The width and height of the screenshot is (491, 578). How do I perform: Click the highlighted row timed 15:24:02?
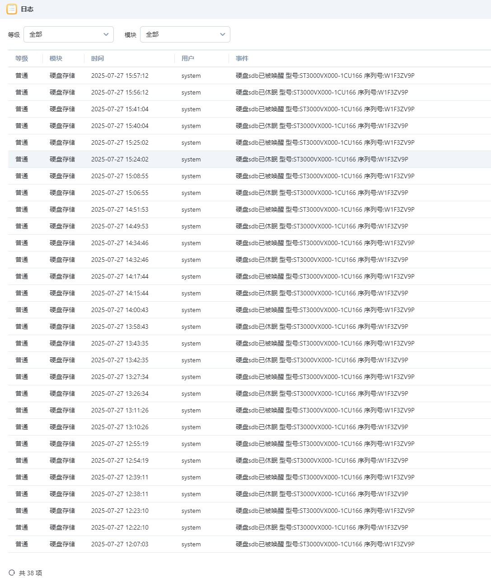249,159
